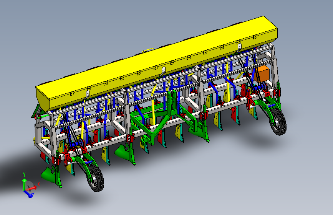
Task: Click the red X axis arrow of the triad
Action: [x=31, y=188]
